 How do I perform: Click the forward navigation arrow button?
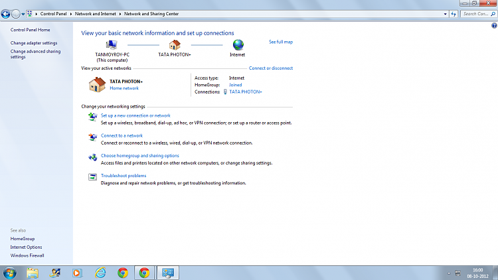pos(15,14)
